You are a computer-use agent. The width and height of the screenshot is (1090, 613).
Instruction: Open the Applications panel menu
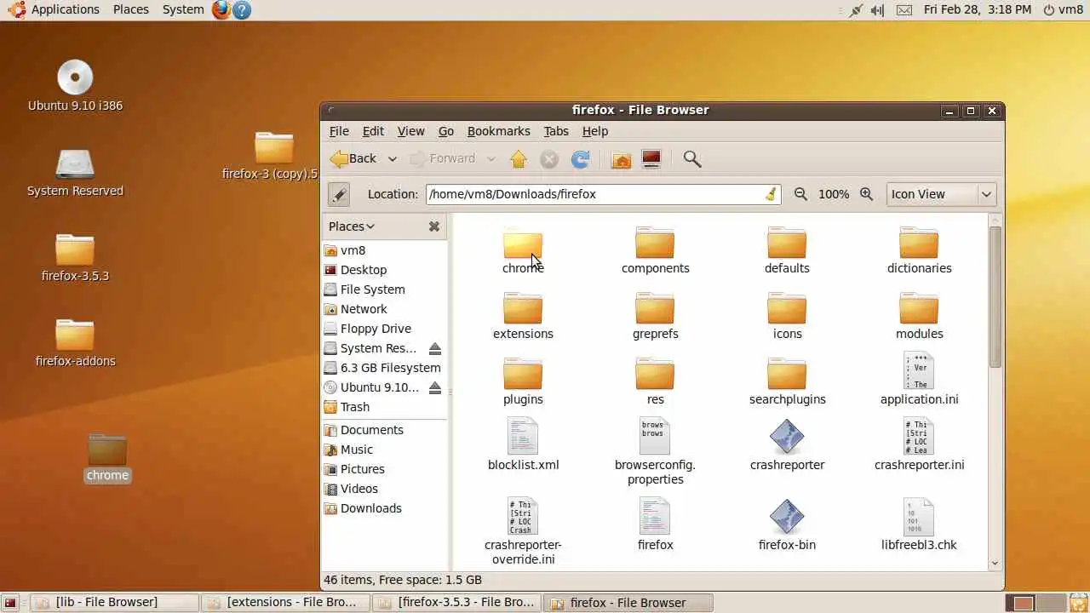coord(56,9)
